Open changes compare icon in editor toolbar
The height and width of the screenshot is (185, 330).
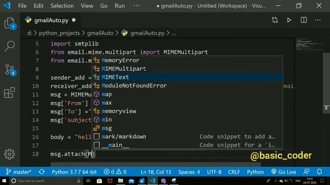pyautogui.click(x=275, y=20)
